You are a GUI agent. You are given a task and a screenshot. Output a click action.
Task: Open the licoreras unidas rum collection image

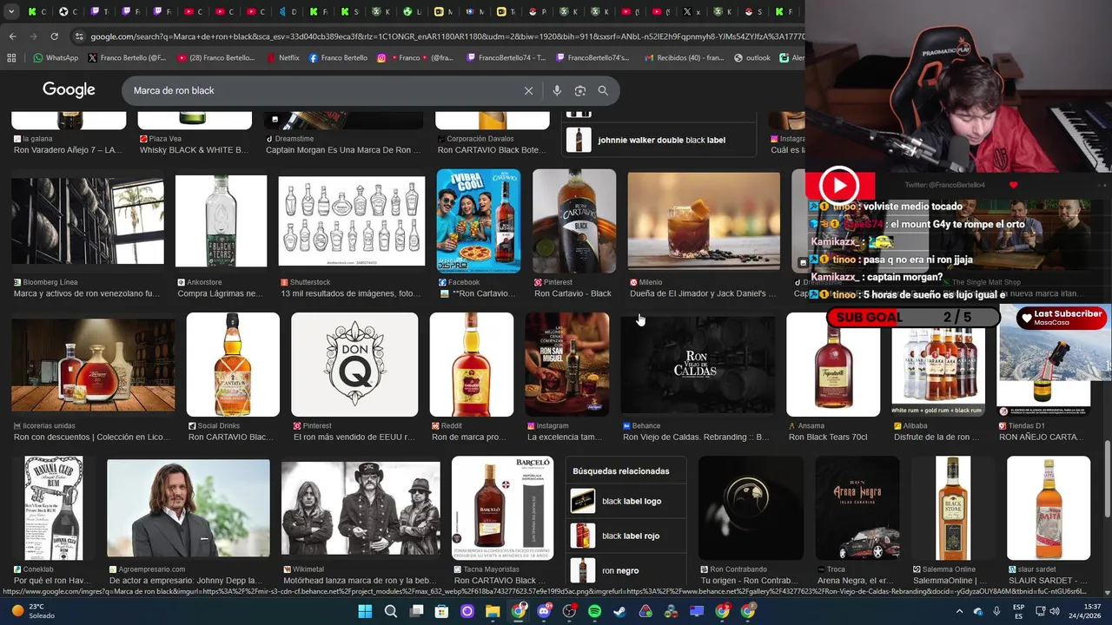tap(93, 365)
